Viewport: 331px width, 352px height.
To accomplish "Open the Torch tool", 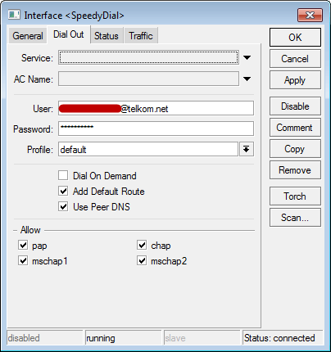I will 295,196.
